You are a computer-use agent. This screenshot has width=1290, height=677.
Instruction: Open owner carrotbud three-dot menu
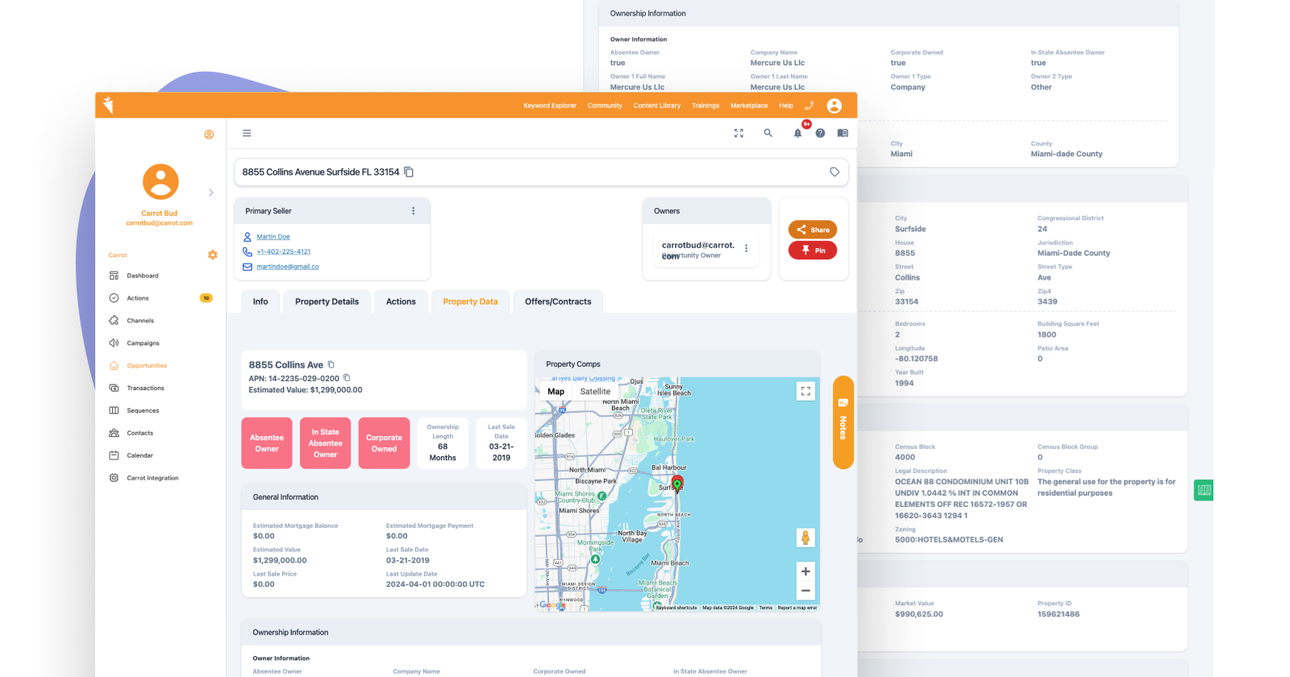pyautogui.click(x=746, y=248)
